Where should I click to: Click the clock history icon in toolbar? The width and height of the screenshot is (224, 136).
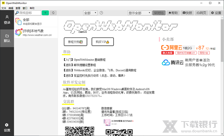pyautogui.click(x=101, y=13)
